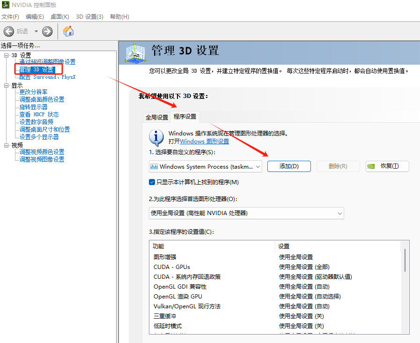
Task: Switch to the 程序设置 tab
Action: tap(185, 117)
